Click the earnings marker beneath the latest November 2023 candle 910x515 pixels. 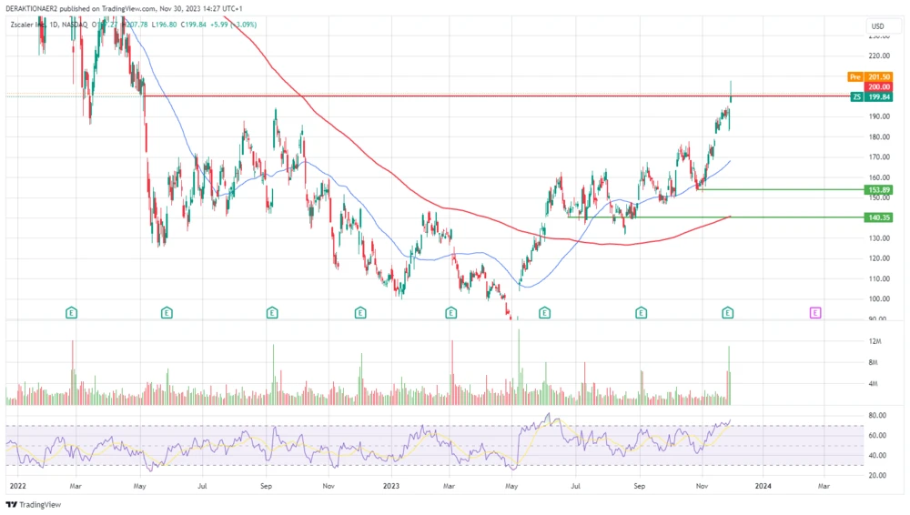click(728, 313)
